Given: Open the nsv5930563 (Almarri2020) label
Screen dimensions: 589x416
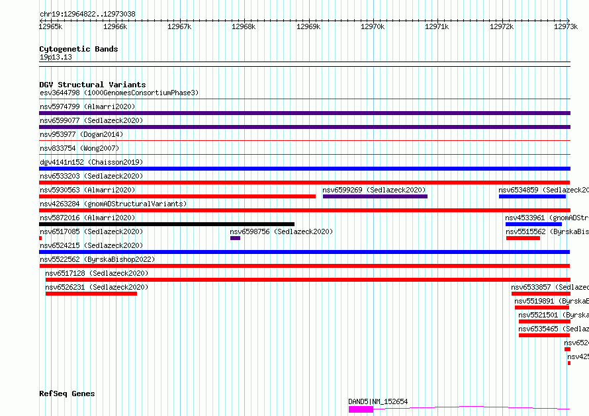Looking at the screenshot, I should tap(87, 190).
